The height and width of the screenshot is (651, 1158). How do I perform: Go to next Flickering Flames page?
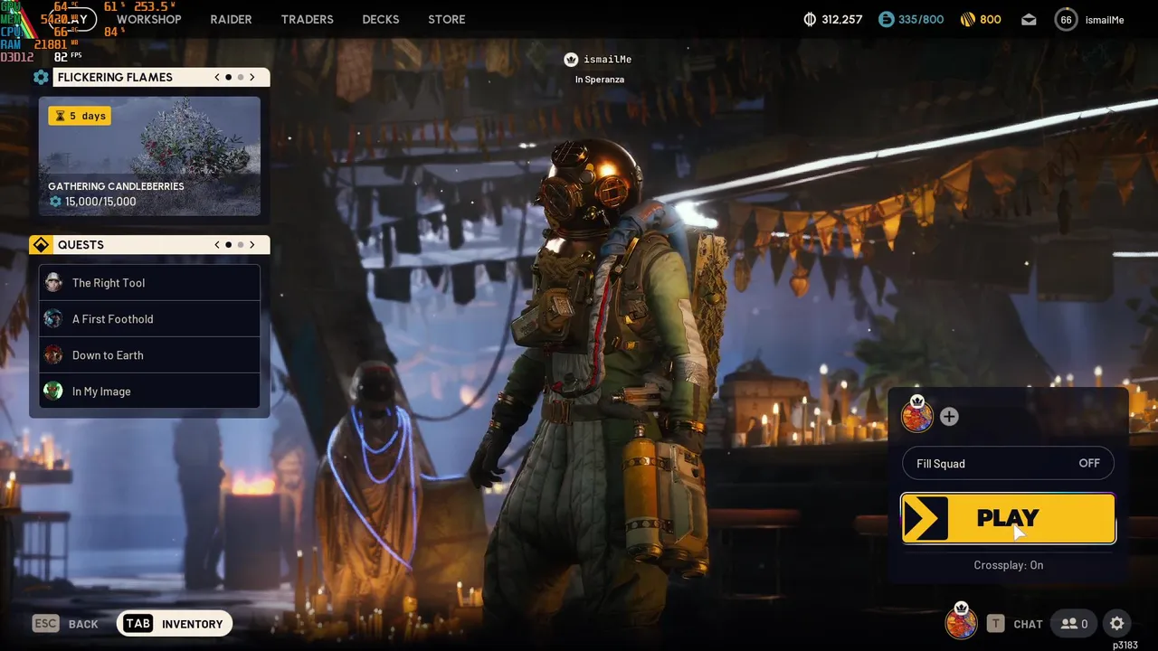(x=252, y=78)
